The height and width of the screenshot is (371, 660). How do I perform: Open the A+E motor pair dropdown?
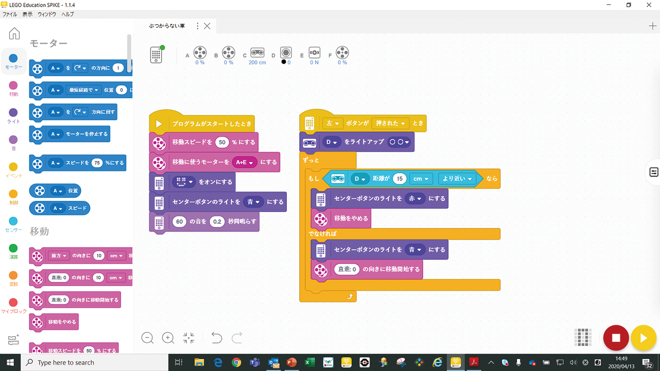point(244,162)
